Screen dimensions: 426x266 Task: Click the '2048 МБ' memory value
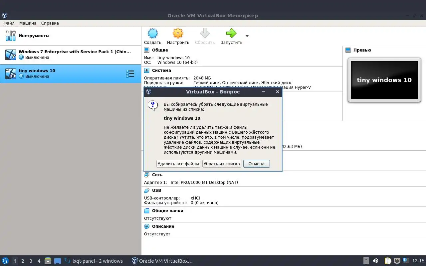[x=202, y=78]
